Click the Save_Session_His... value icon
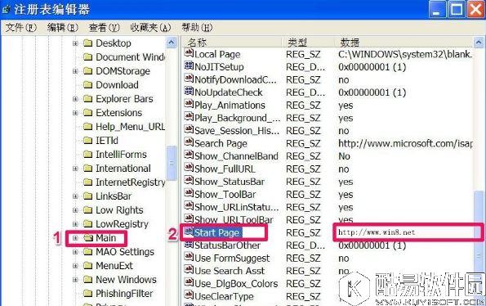Image resolution: width=486 pixels, height=306 pixels. coord(189,129)
